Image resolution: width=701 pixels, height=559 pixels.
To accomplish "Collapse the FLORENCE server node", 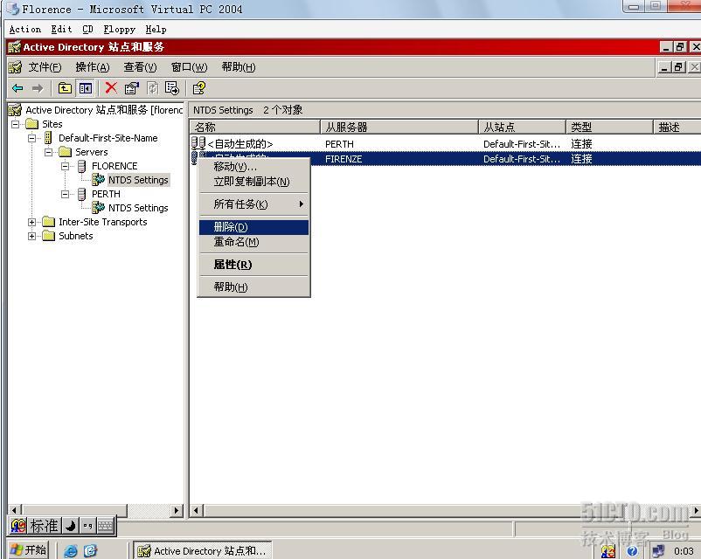I will pyautogui.click(x=65, y=166).
